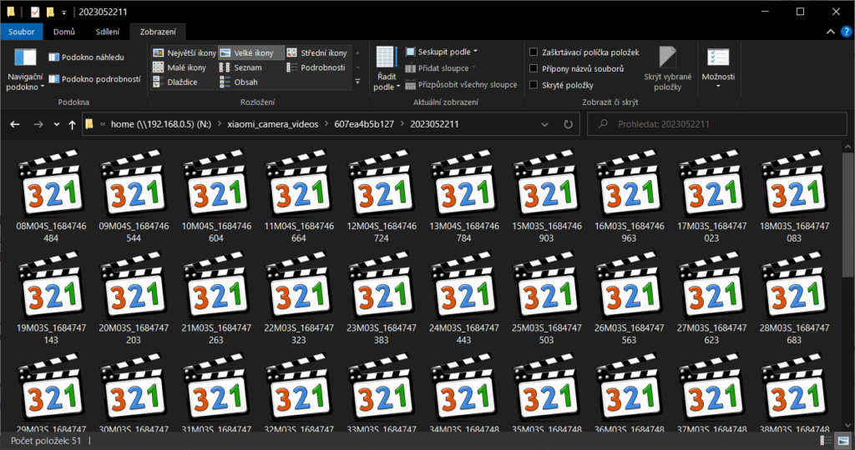Open the Soubor menu tab

(x=23, y=32)
